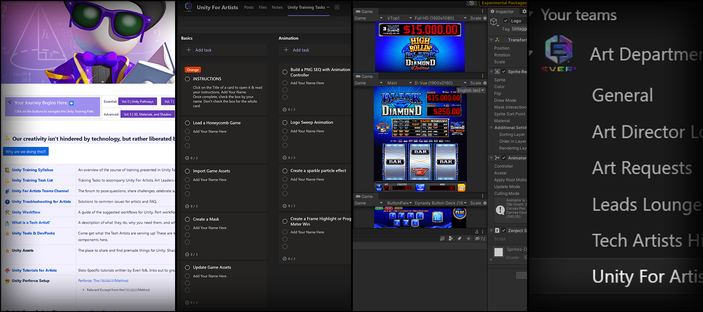Click the search-by-label tag icon
703x312 pixels.
[459, 238]
